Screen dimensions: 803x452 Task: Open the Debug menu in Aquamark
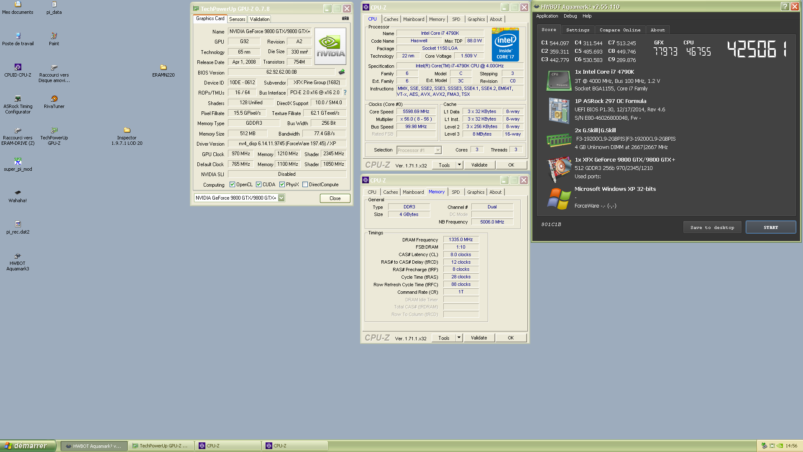(570, 16)
